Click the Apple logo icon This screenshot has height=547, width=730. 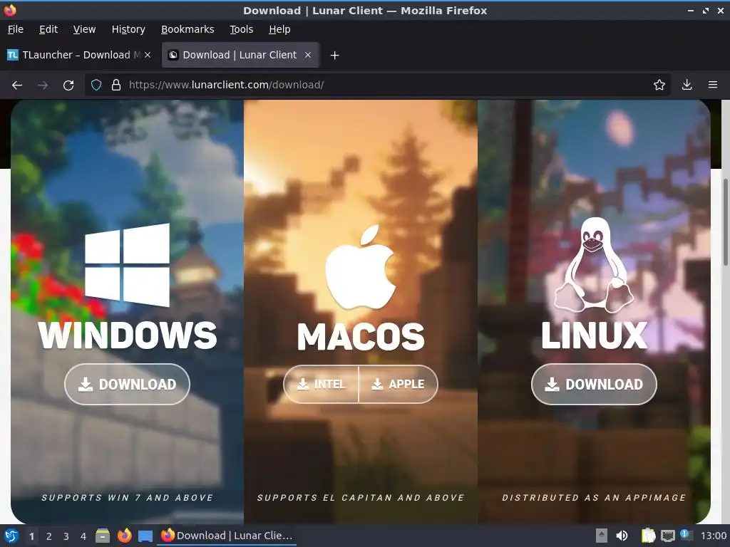[360, 268]
